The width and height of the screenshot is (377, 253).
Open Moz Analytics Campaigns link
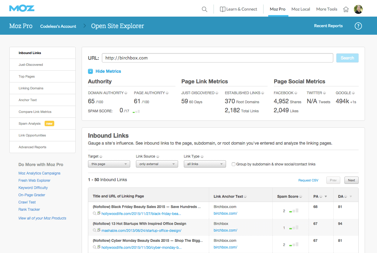point(39,173)
